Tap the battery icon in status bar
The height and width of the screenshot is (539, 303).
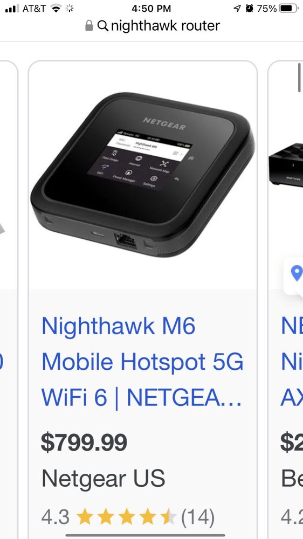[288, 8]
